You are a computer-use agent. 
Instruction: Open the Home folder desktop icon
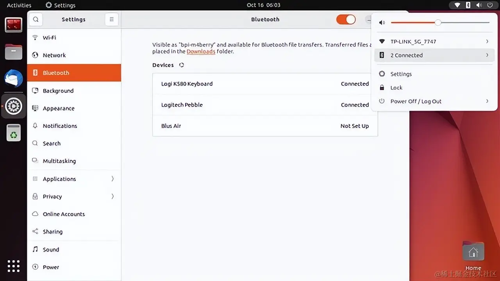(473, 256)
